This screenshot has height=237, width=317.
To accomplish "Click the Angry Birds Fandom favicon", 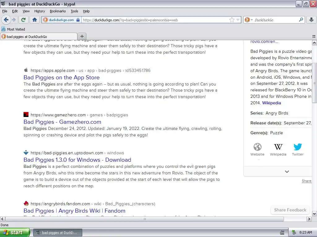I will pyautogui.click(x=26, y=203).
